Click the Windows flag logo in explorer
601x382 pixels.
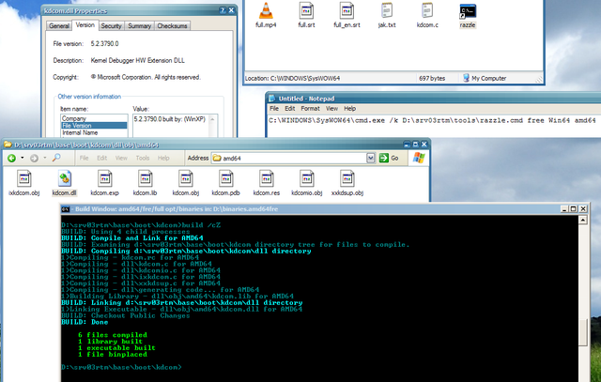pos(419,158)
